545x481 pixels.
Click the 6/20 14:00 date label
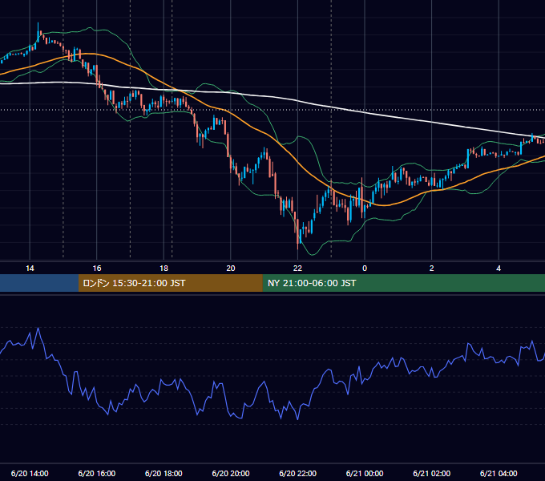click(x=30, y=473)
